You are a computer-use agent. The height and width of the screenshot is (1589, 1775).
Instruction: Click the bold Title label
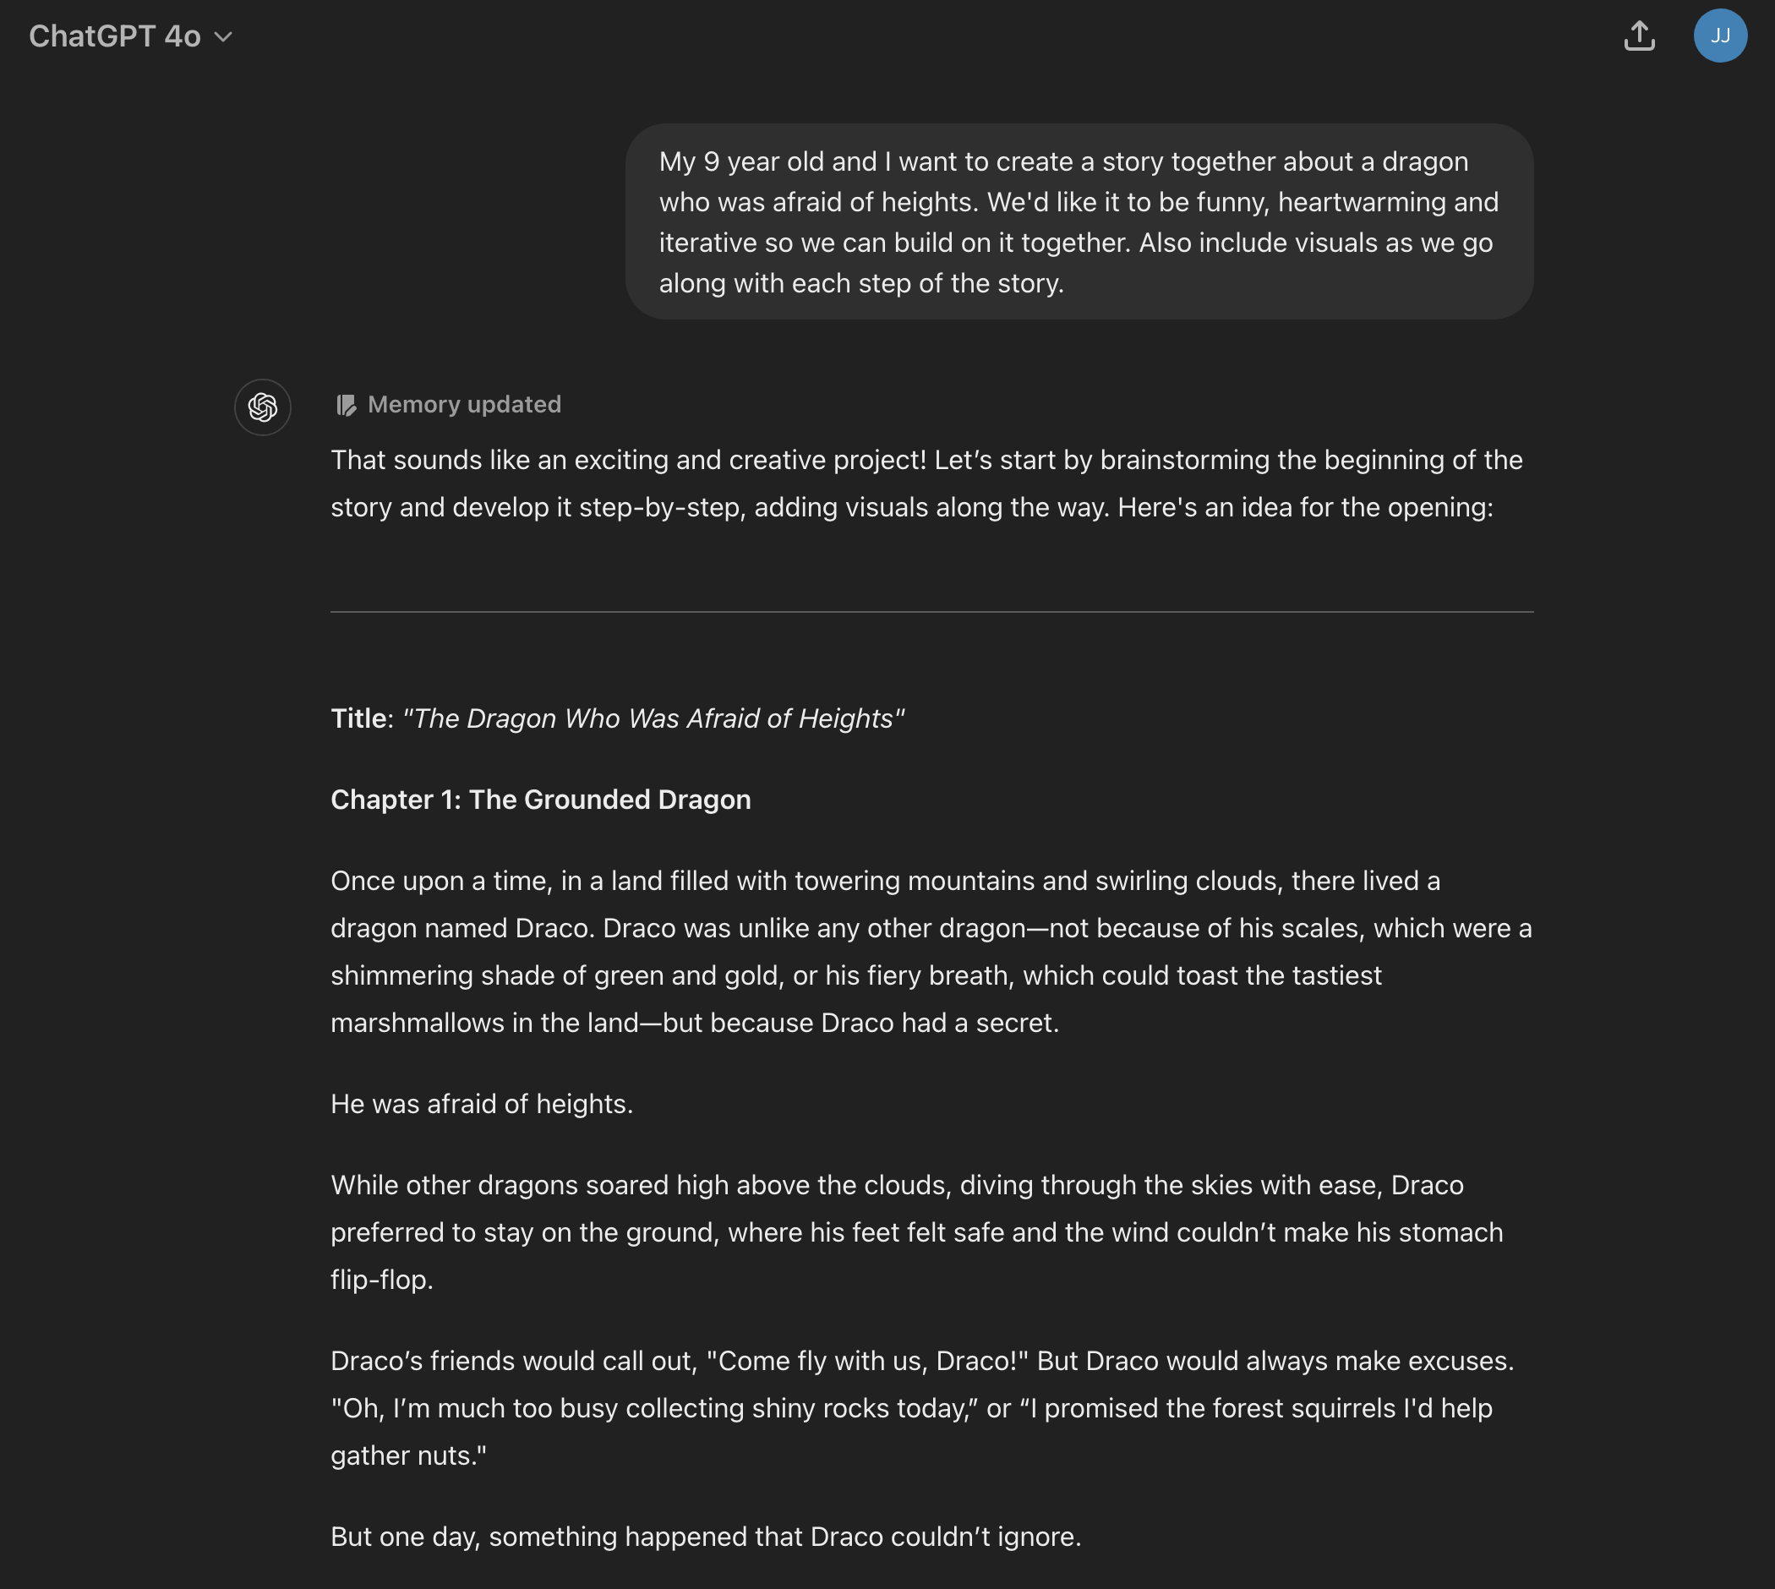358,718
